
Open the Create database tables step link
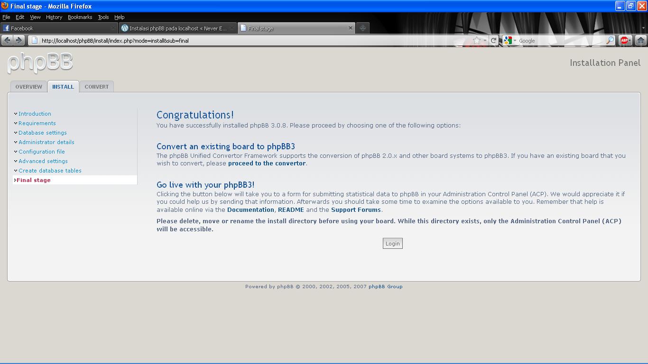click(x=50, y=171)
